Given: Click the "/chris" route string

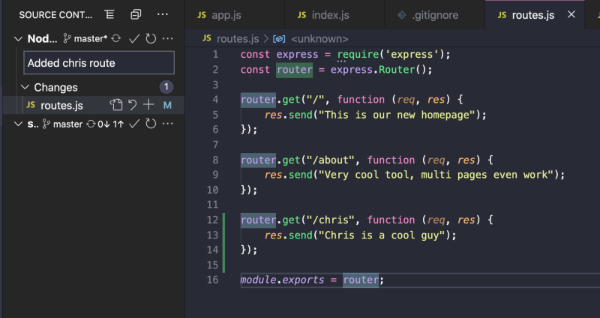Looking at the screenshot, I should tap(331, 220).
